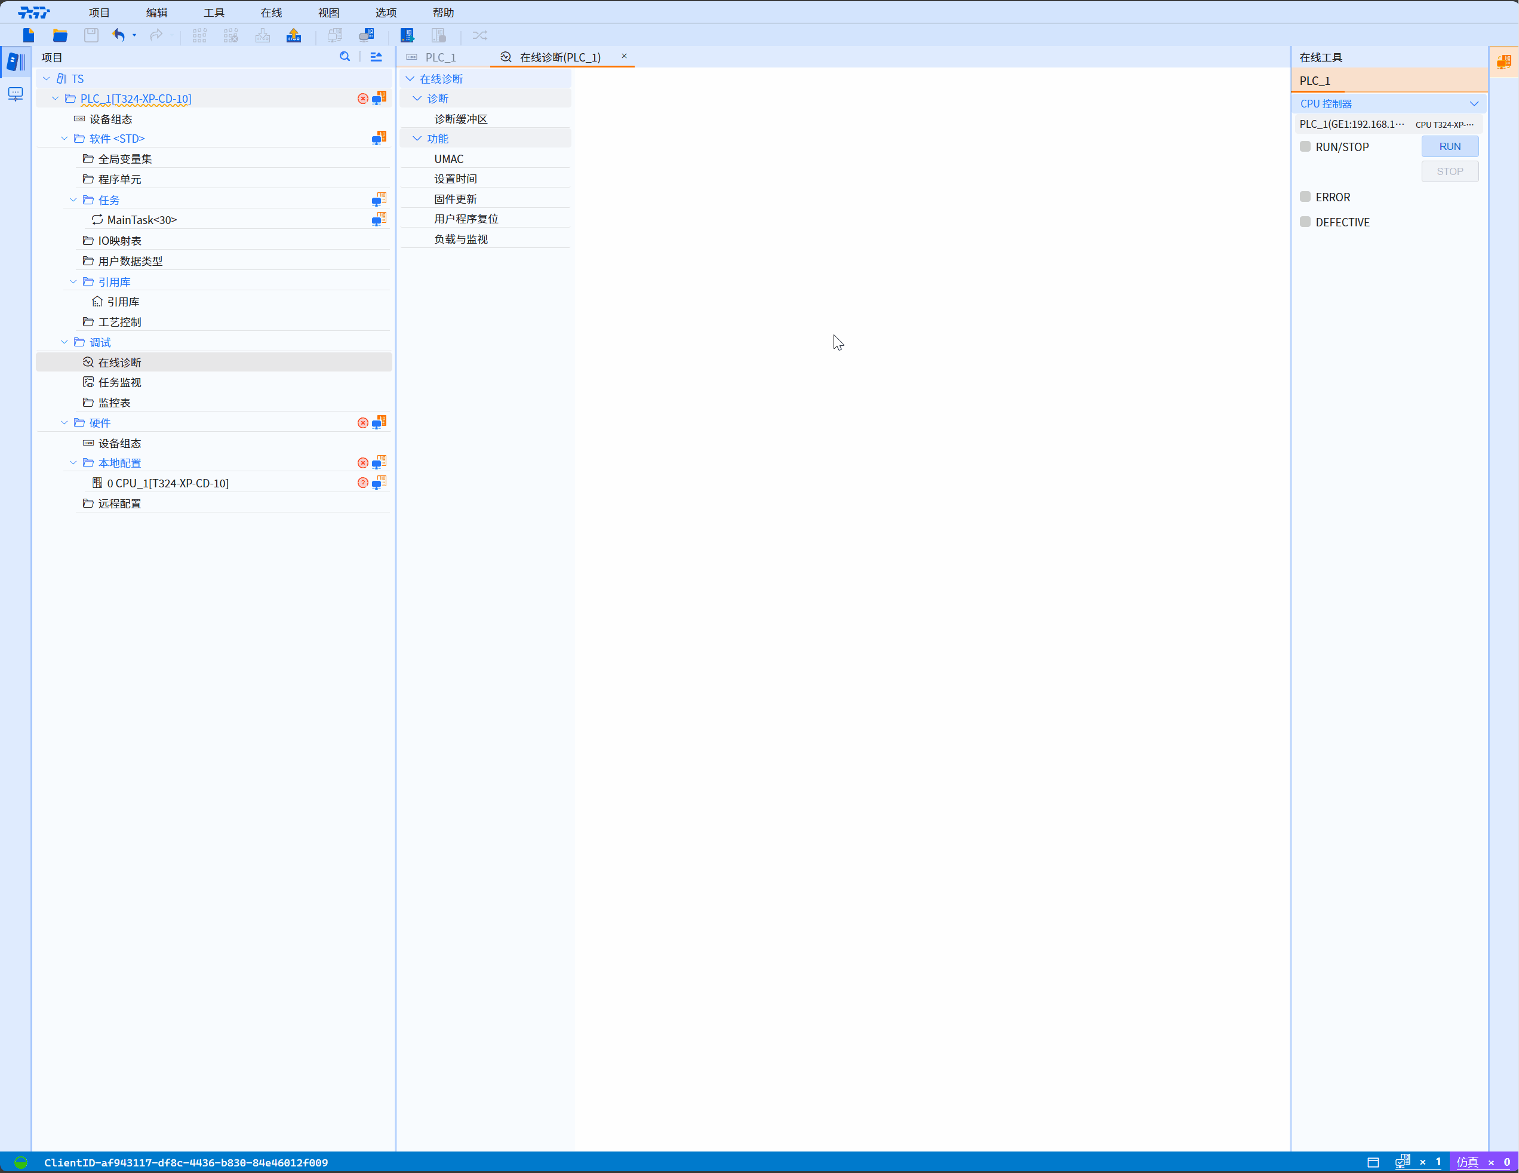Screen dimensions: 1519x1173
Task: Click the start simulation toolbar icon
Action: pos(408,35)
